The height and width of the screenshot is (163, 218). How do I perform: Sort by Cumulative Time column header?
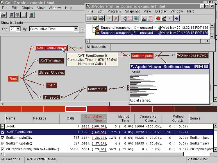pos(94,118)
